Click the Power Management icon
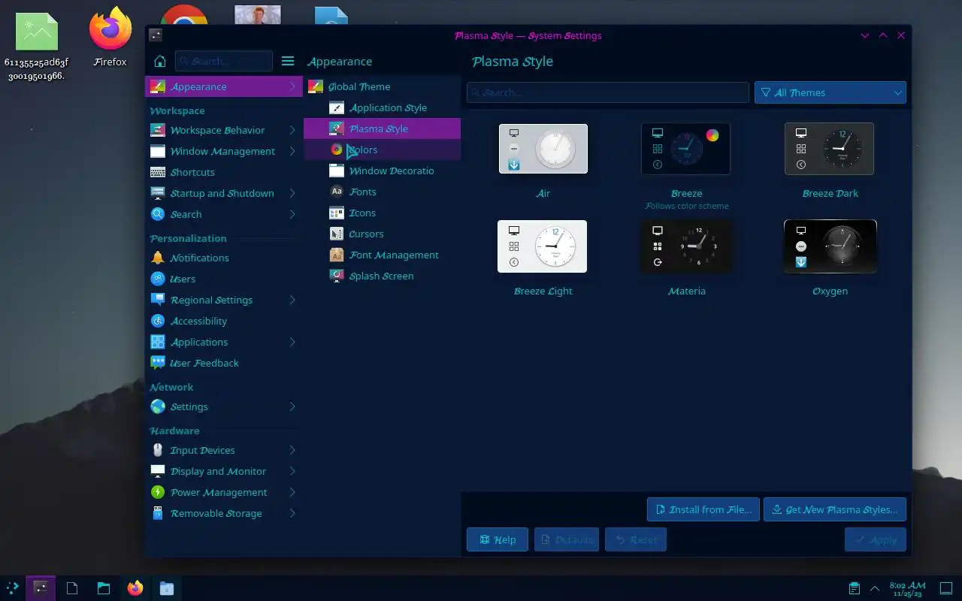962x601 pixels. (x=157, y=492)
